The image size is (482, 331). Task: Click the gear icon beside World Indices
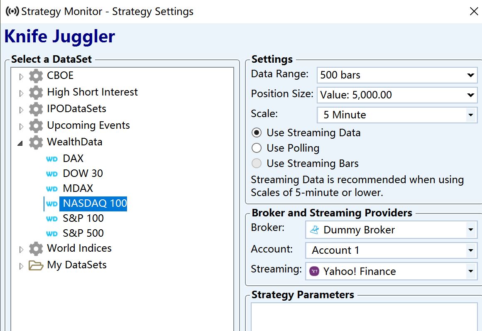click(36, 248)
